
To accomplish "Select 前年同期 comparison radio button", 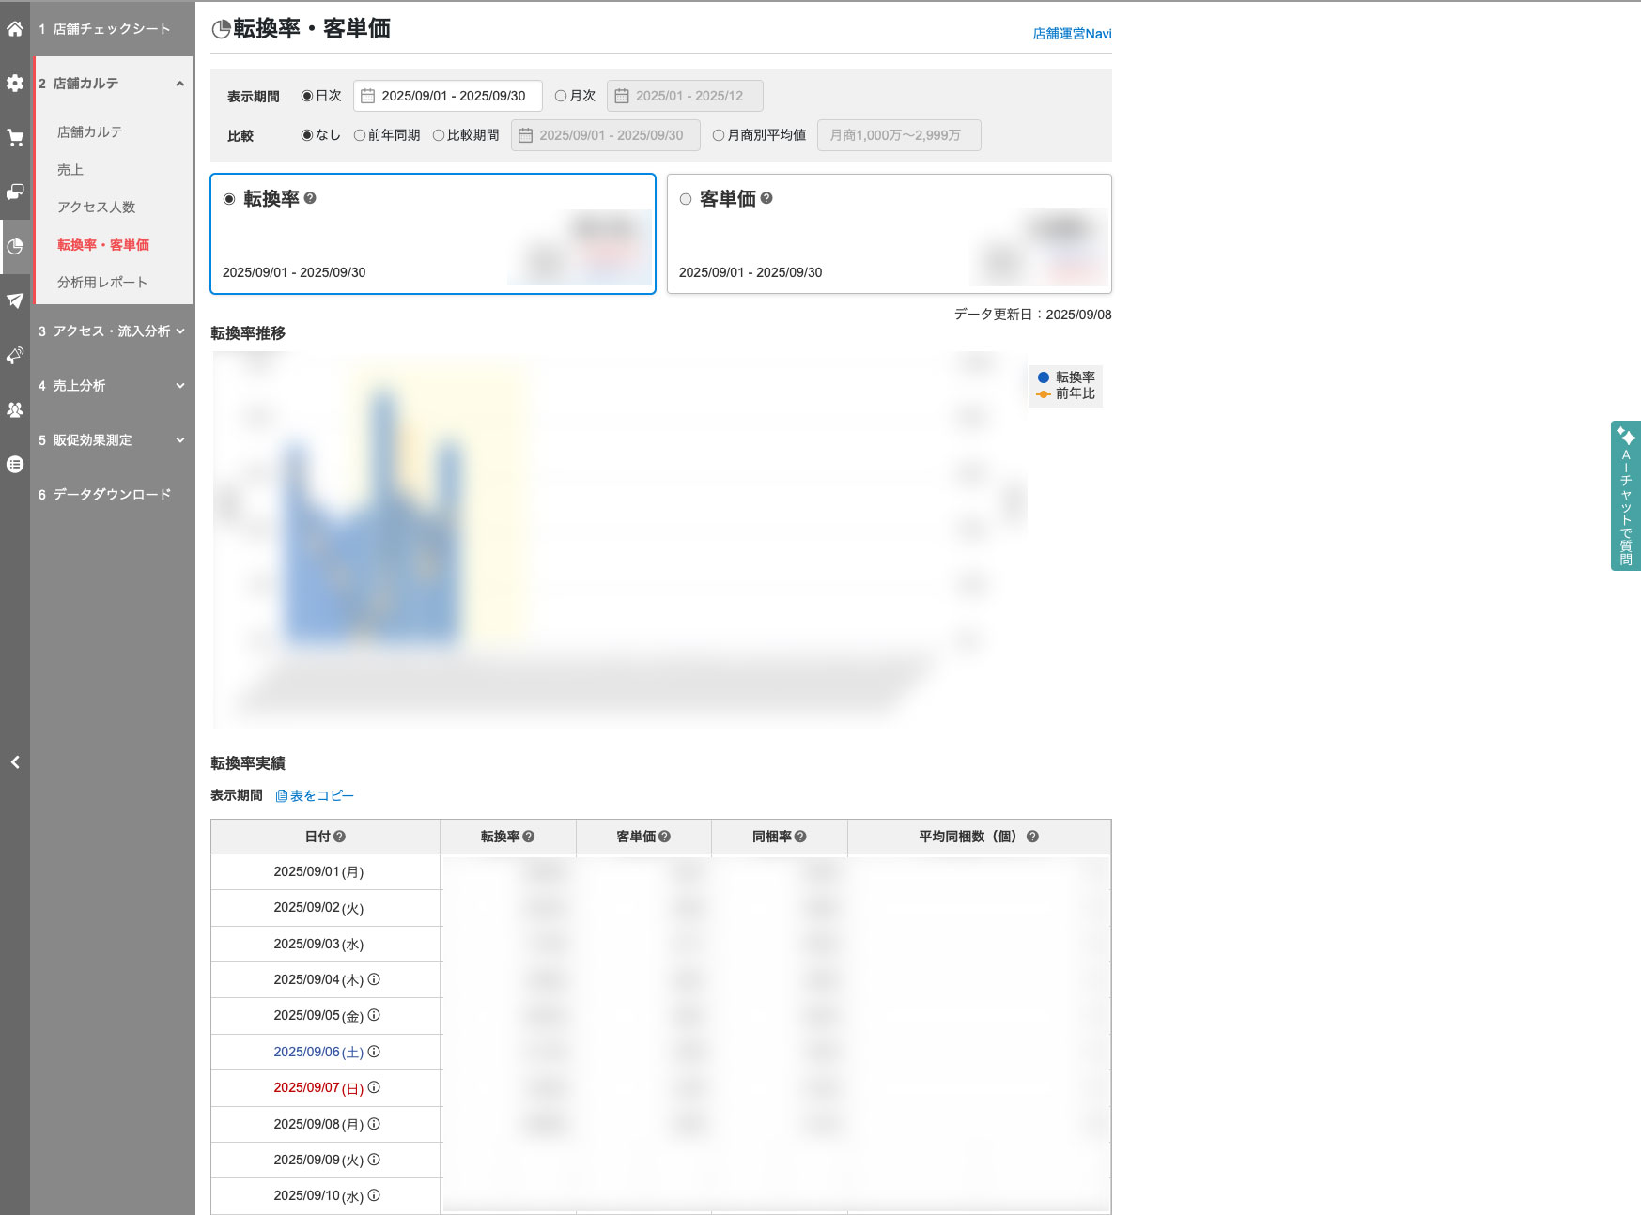I will (360, 135).
